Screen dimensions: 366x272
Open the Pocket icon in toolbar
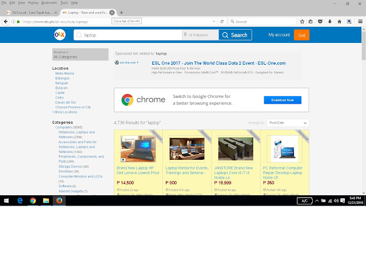pos(320,22)
